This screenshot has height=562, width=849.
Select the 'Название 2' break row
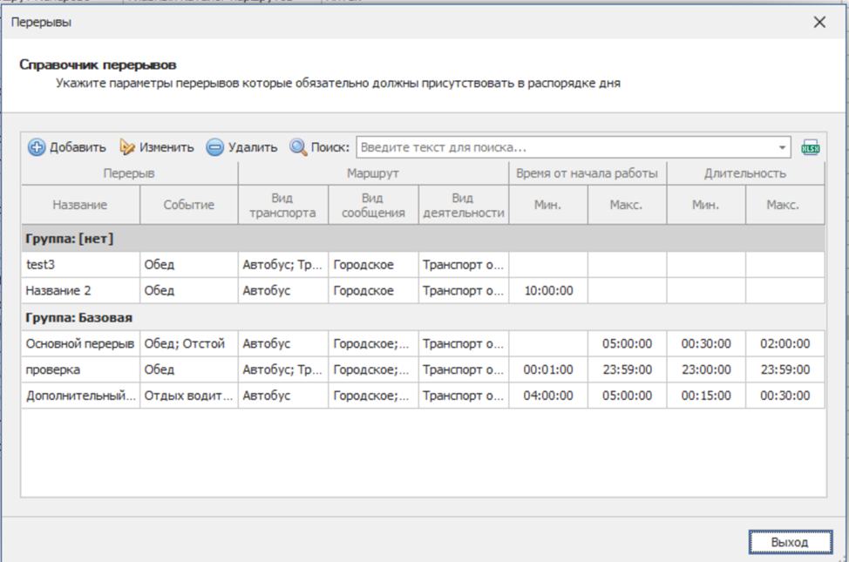click(80, 291)
